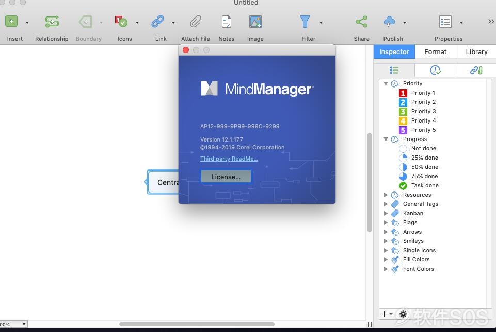Switch to the task info clock sub-tab
This screenshot has width=496, height=332.
click(436, 70)
